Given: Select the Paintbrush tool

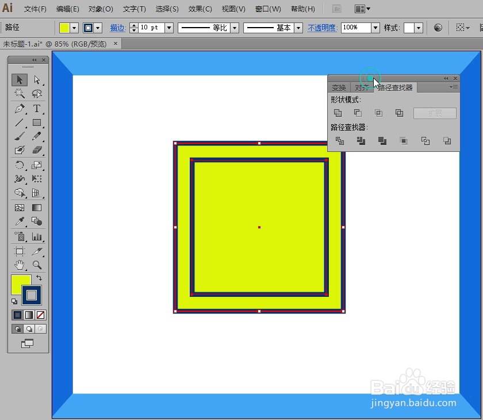Looking at the screenshot, I should tap(20, 136).
